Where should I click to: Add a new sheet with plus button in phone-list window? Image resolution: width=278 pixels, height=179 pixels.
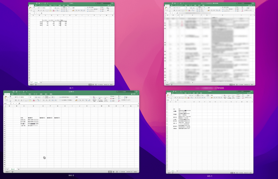[x=19, y=169]
